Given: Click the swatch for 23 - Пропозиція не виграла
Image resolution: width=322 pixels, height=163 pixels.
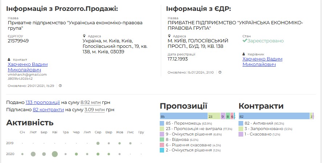Looking at the screenshot, I should point(162,129).
